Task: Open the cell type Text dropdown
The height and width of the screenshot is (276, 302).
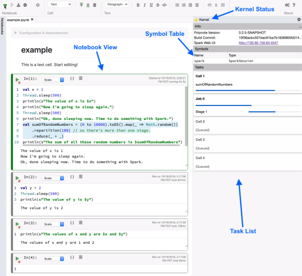Action: (x=60, y=5)
